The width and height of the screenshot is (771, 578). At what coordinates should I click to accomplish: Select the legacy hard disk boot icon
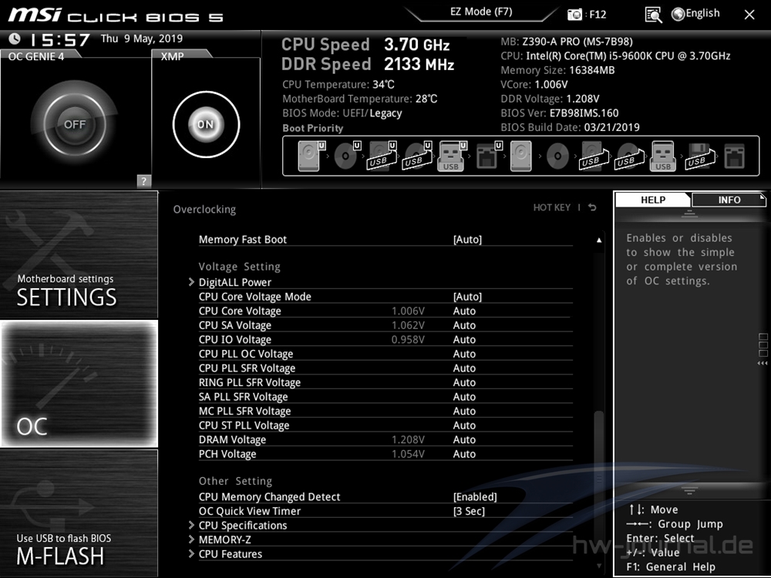pos(520,156)
